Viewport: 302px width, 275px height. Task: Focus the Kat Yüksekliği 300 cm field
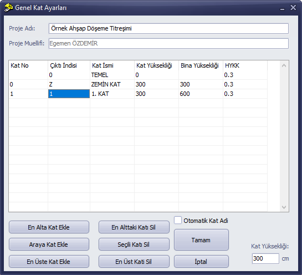[x=265, y=258]
